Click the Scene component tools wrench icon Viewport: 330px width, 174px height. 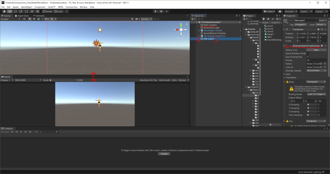click(x=132, y=19)
